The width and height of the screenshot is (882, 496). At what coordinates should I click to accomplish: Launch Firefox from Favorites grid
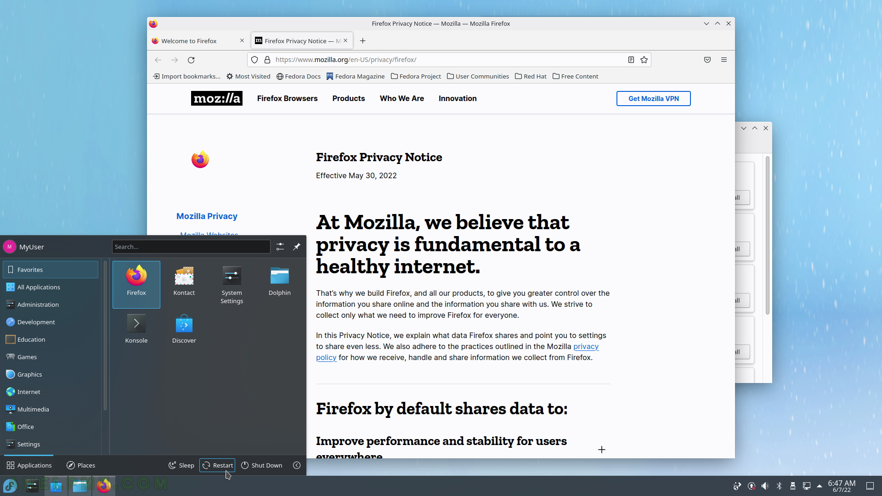coord(136,284)
